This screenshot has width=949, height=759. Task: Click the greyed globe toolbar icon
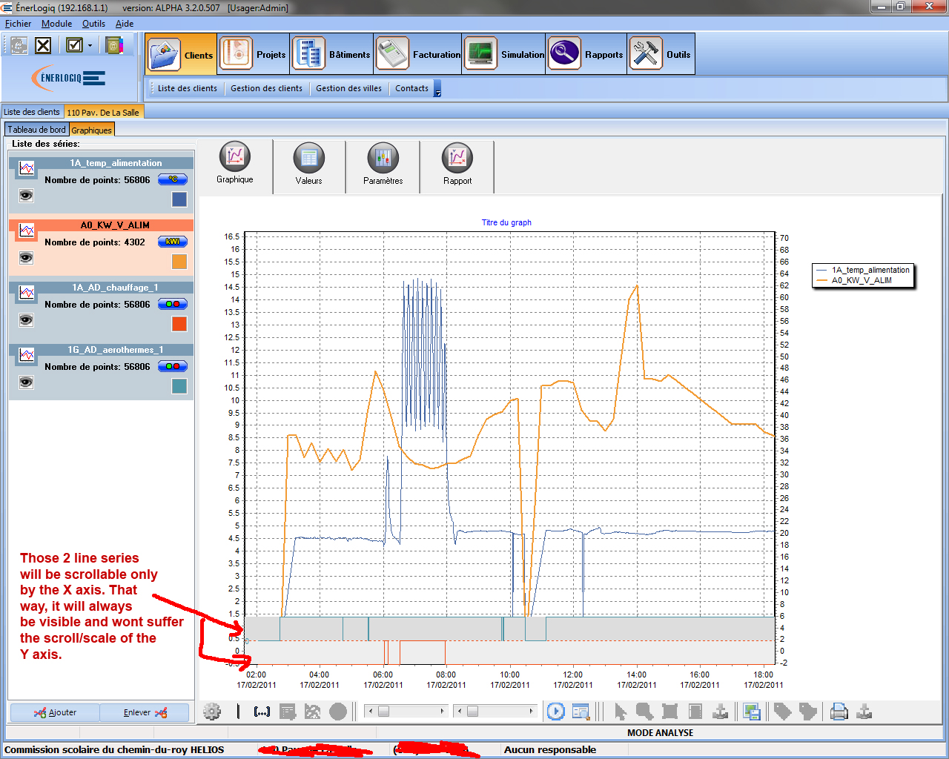(19, 45)
